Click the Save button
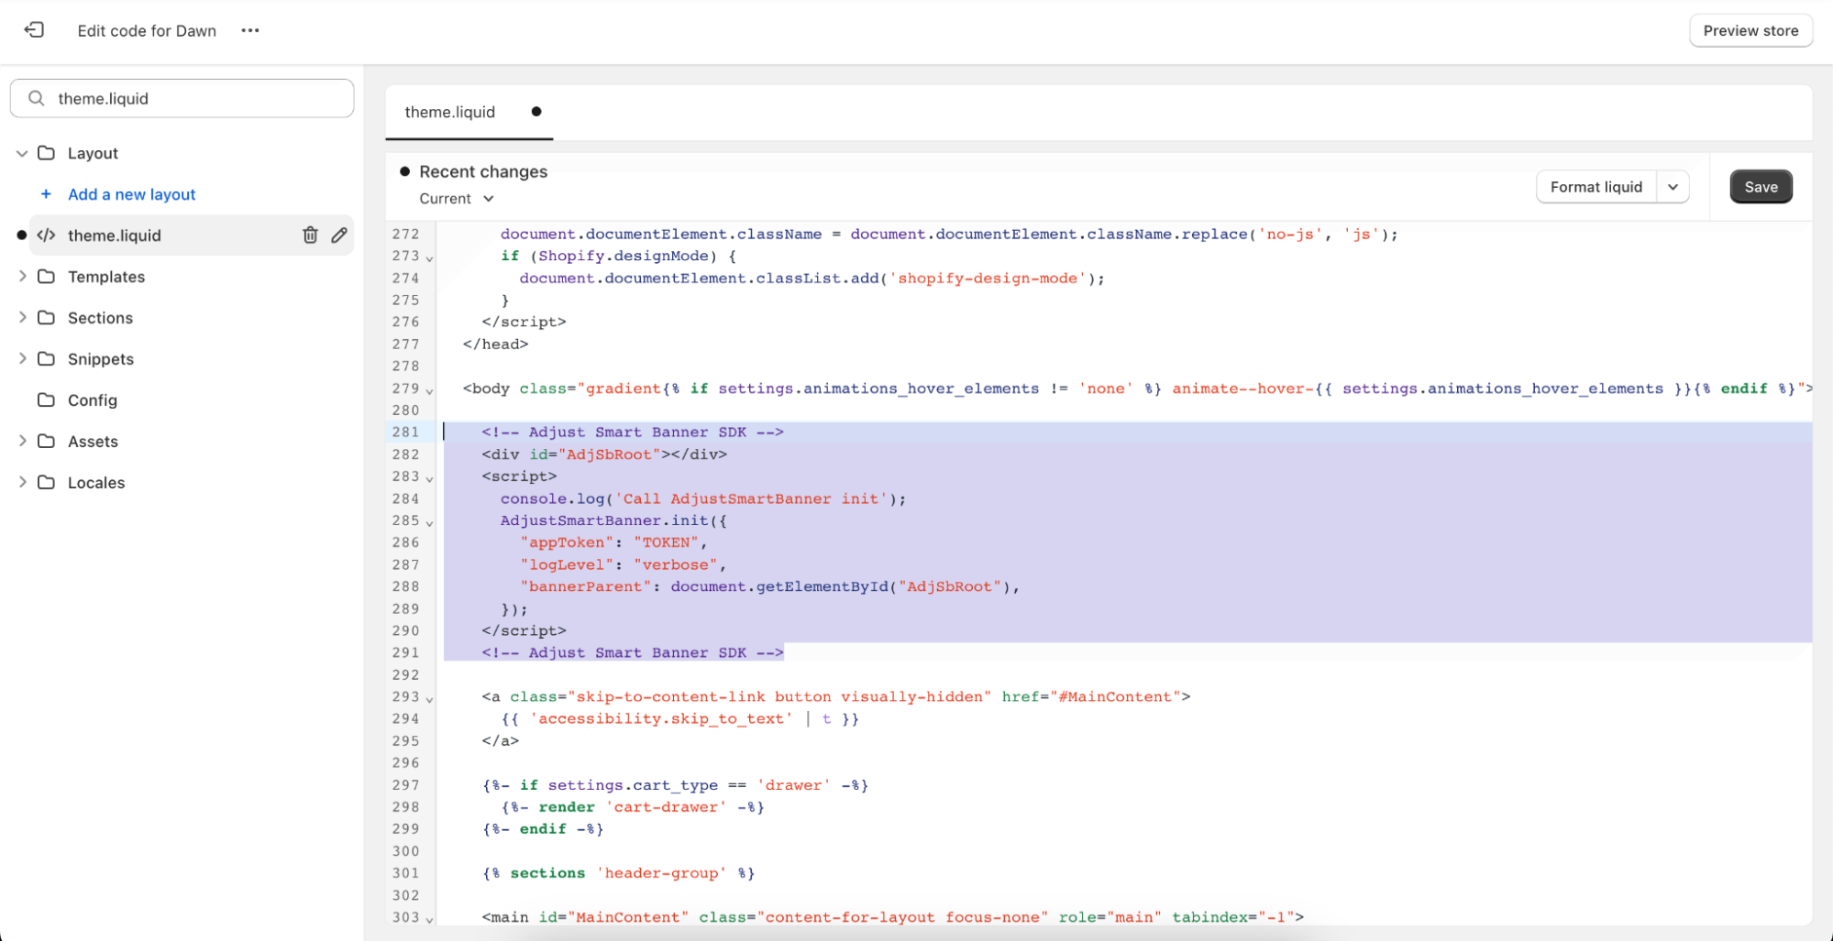The width and height of the screenshot is (1833, 941). (x=1760, y=186)
